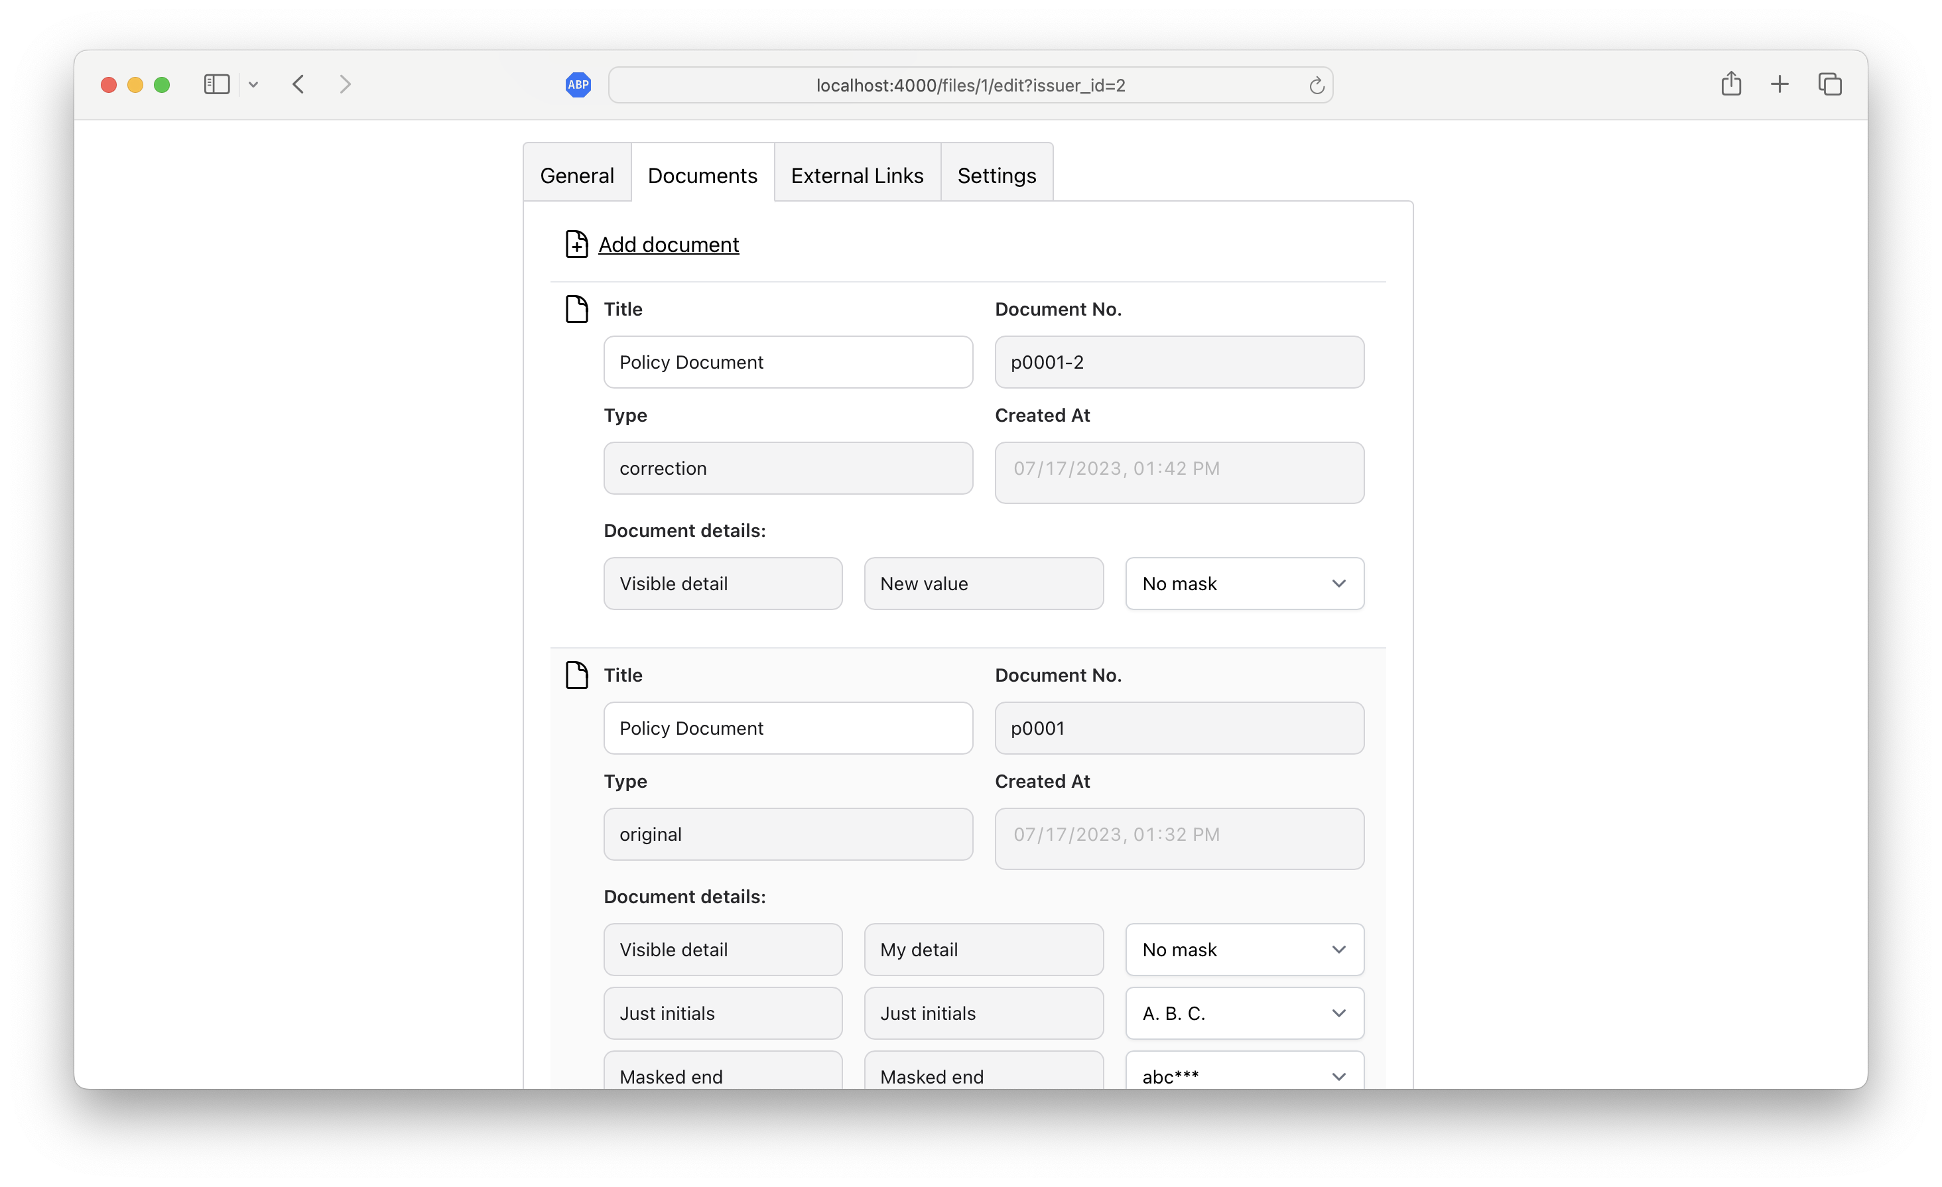Screen dimensions: 1942x1187
Task: Click the Add document file-plus icon
Action: pyautogui.click(x=576, y=244)
